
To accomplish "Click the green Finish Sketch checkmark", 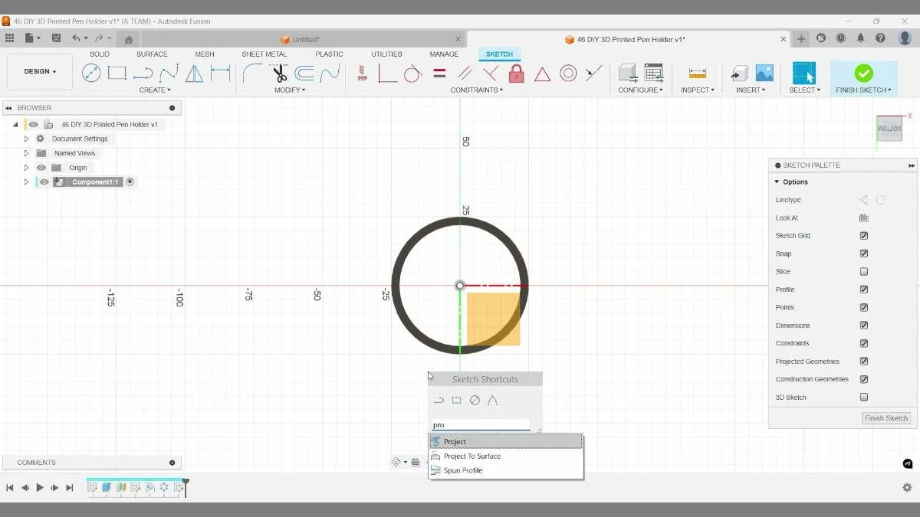I will (863, 73).
